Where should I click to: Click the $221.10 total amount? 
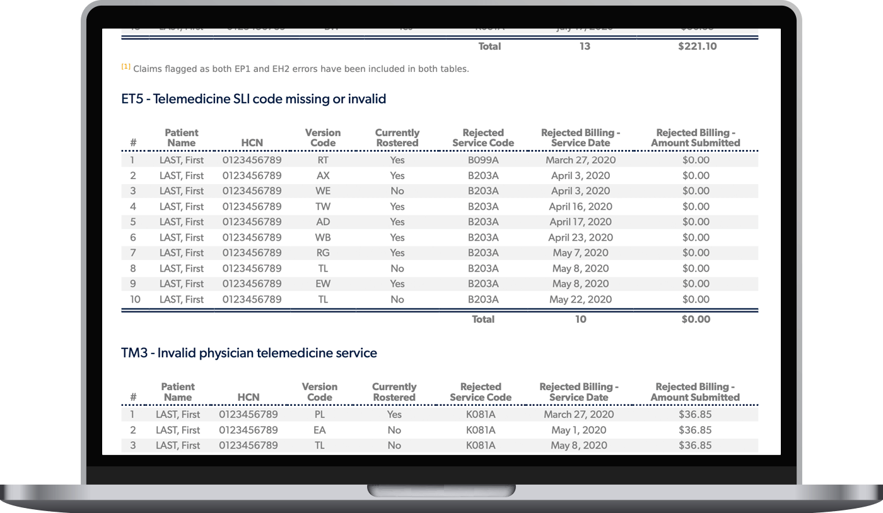point(697,46)
